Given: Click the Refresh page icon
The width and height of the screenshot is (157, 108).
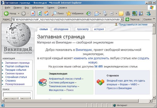Looking at the screenshot, I should pos(40,13).
